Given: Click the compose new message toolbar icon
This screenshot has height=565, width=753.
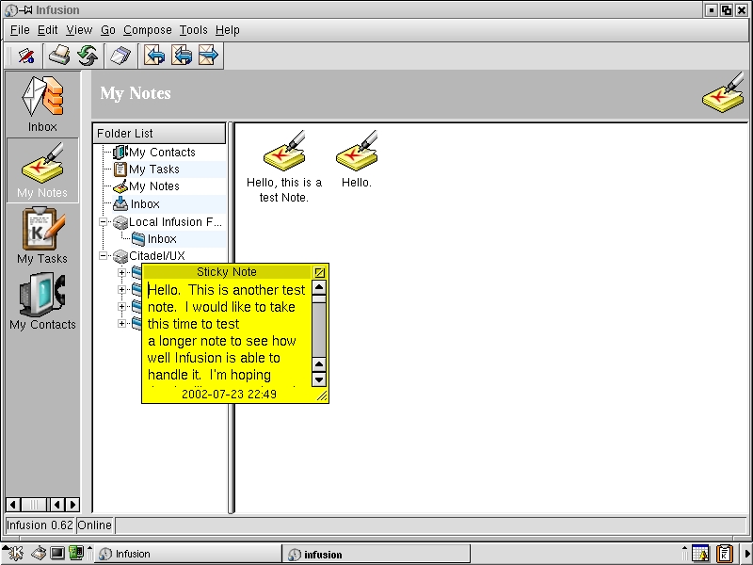Looking at the screenshot, I should (x=26, y=56).
